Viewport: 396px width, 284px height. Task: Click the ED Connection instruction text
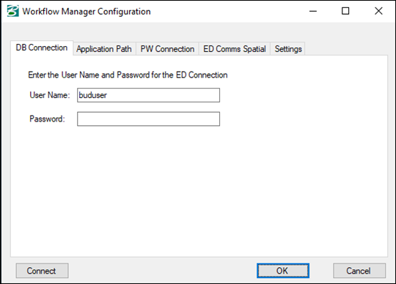coord(128,75)
